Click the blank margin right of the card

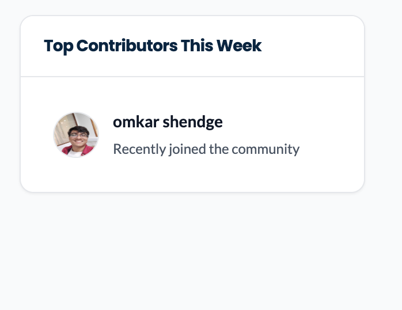(x=384, y=103)
